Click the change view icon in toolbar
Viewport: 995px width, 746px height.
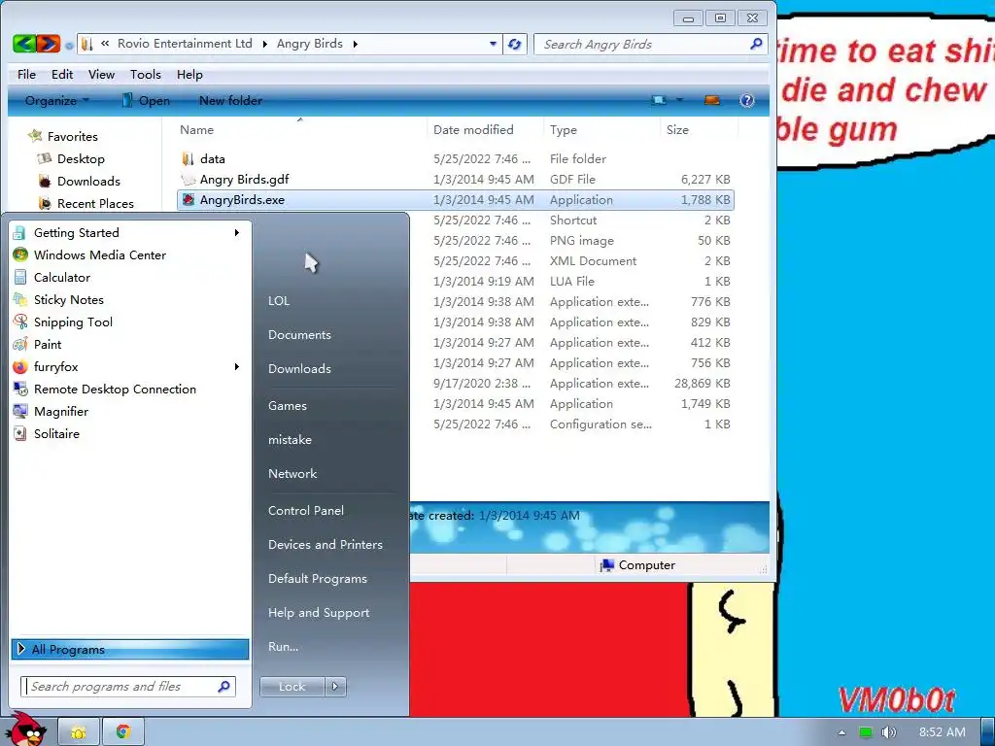[660, 100]
